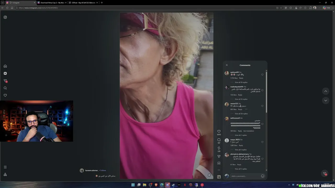The width and height of the screenshot is (335, 188).
Task: Expand replies under ahmad.m.alshammary's comment
Action: (x=241, y=169)
